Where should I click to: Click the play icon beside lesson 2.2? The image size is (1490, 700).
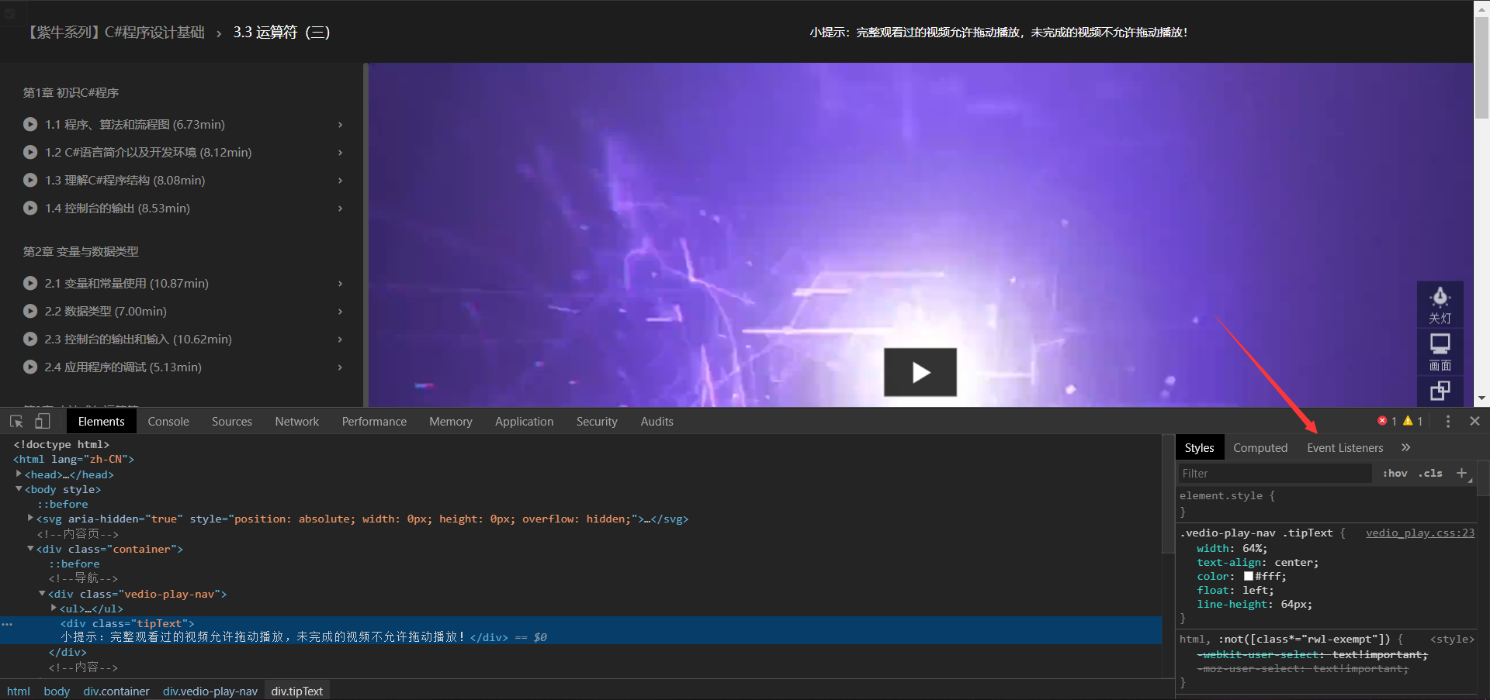[x=30, y=311]
